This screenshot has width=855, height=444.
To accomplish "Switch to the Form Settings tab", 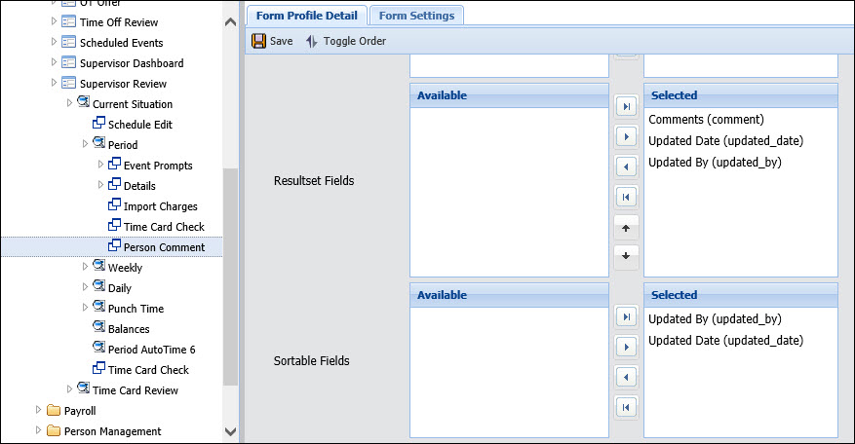I will [416, 16].
